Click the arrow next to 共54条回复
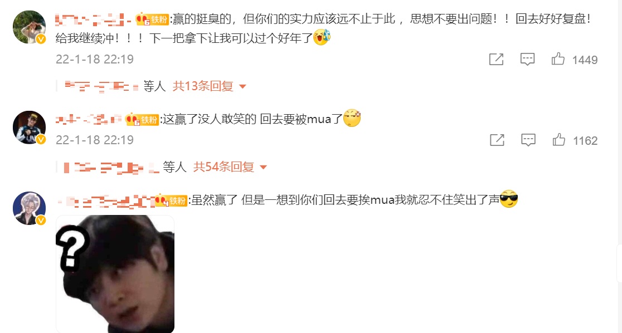 [264, 167]
